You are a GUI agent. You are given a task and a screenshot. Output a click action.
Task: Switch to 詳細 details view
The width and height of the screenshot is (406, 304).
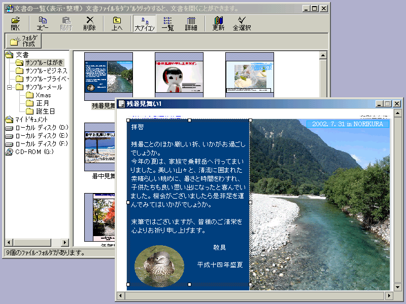191,23
